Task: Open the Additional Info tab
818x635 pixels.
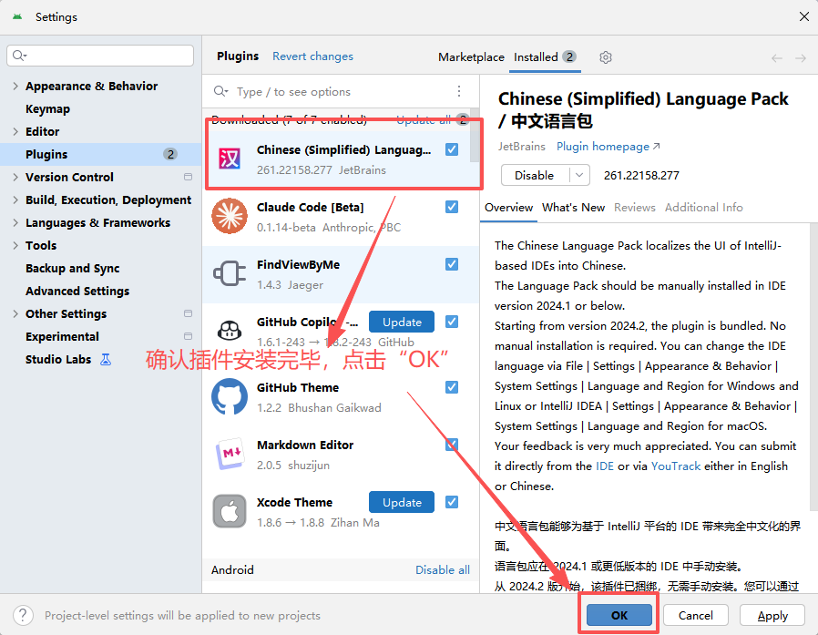Action: [704, 207]
